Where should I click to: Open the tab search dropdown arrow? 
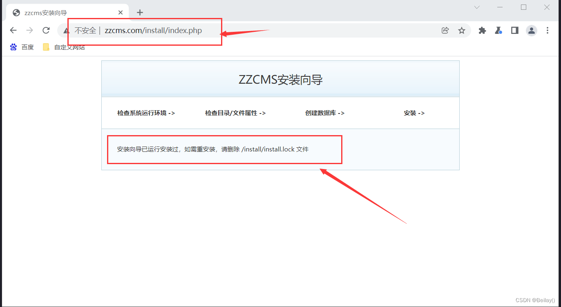477,7
